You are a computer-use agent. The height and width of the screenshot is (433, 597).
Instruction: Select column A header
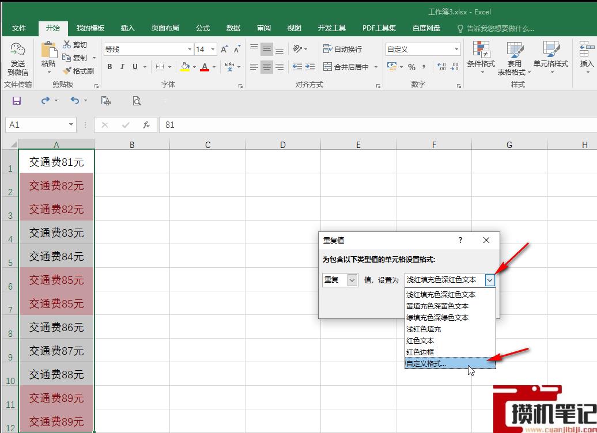(x=56, y=145)
